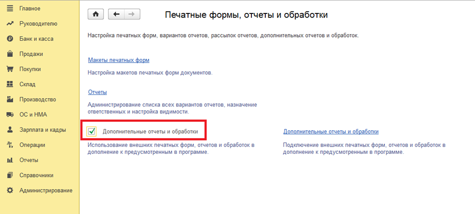Open the Операции section
The height and width of the screenshot is (214, 475).
pyautogui.click(x=32, y=145)
